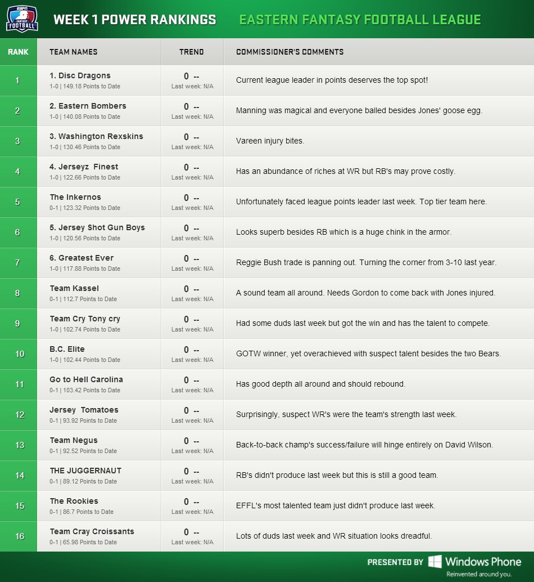
Task: Click the WEEK 1 POWER RANKINGS title
Action: point(135,20)
